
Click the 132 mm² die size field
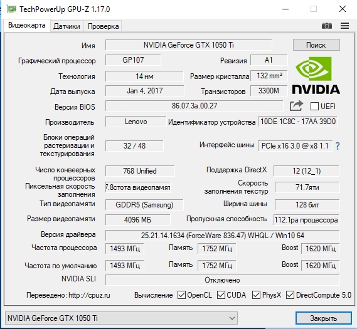[x=269, y=76]
